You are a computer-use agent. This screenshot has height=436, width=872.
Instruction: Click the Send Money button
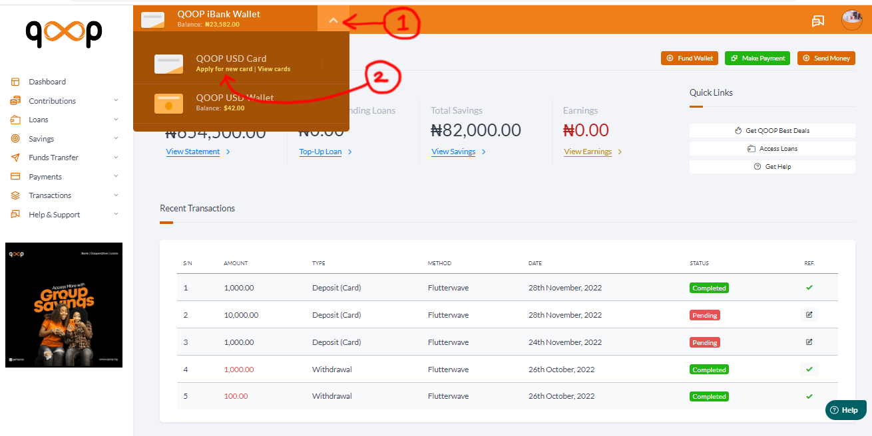(826, 58)
